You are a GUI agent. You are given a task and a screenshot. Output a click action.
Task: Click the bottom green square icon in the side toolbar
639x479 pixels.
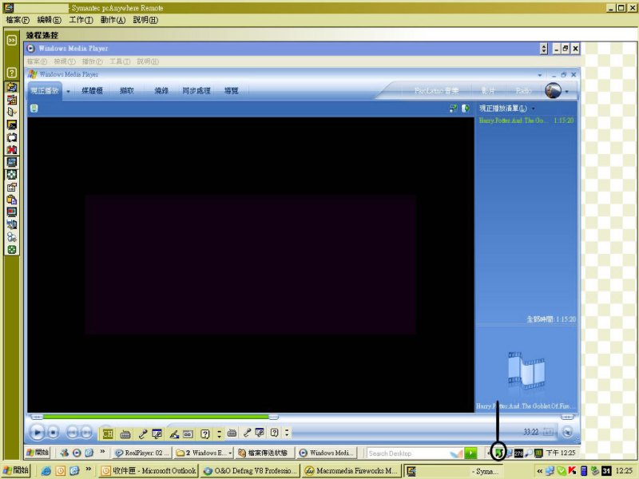(12, 250)
